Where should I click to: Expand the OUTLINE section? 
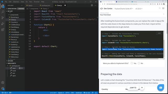[x=10, y=61]
